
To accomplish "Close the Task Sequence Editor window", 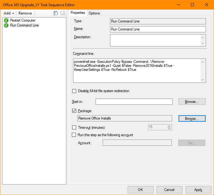I will pos(207,5).
